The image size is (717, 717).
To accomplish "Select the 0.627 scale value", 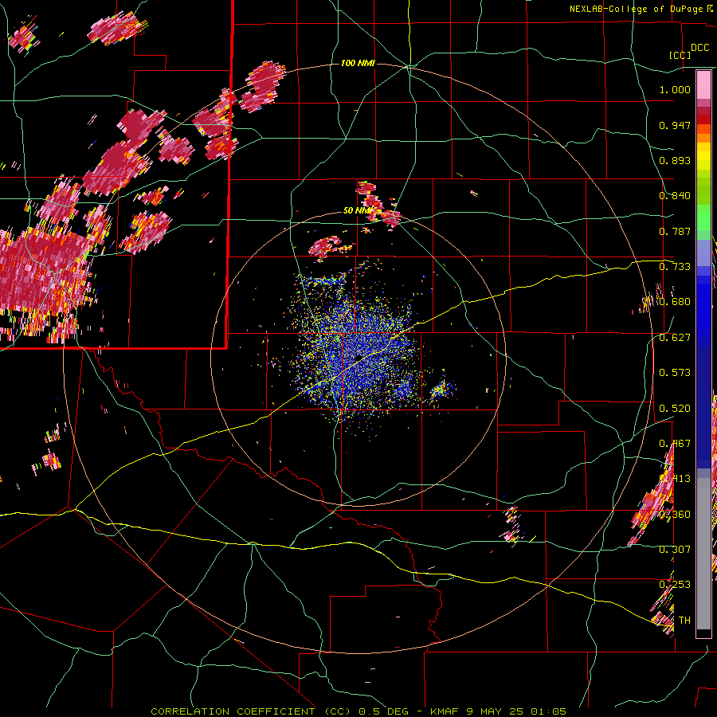I will 675,338.
